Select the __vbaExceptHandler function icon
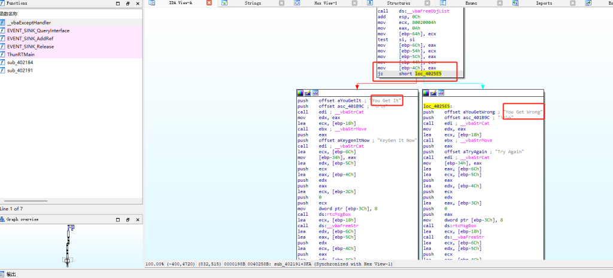Screen dimensions: 613x278 pyautogui.click(x=2, y=23)
